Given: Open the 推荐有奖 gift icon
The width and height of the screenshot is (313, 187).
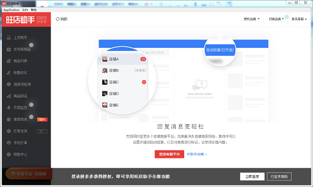Looking at the screenshot, I should pos(8,119).
